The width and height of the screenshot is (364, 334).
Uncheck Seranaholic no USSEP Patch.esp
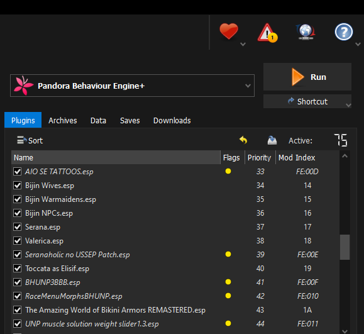[x=18, y=255]
